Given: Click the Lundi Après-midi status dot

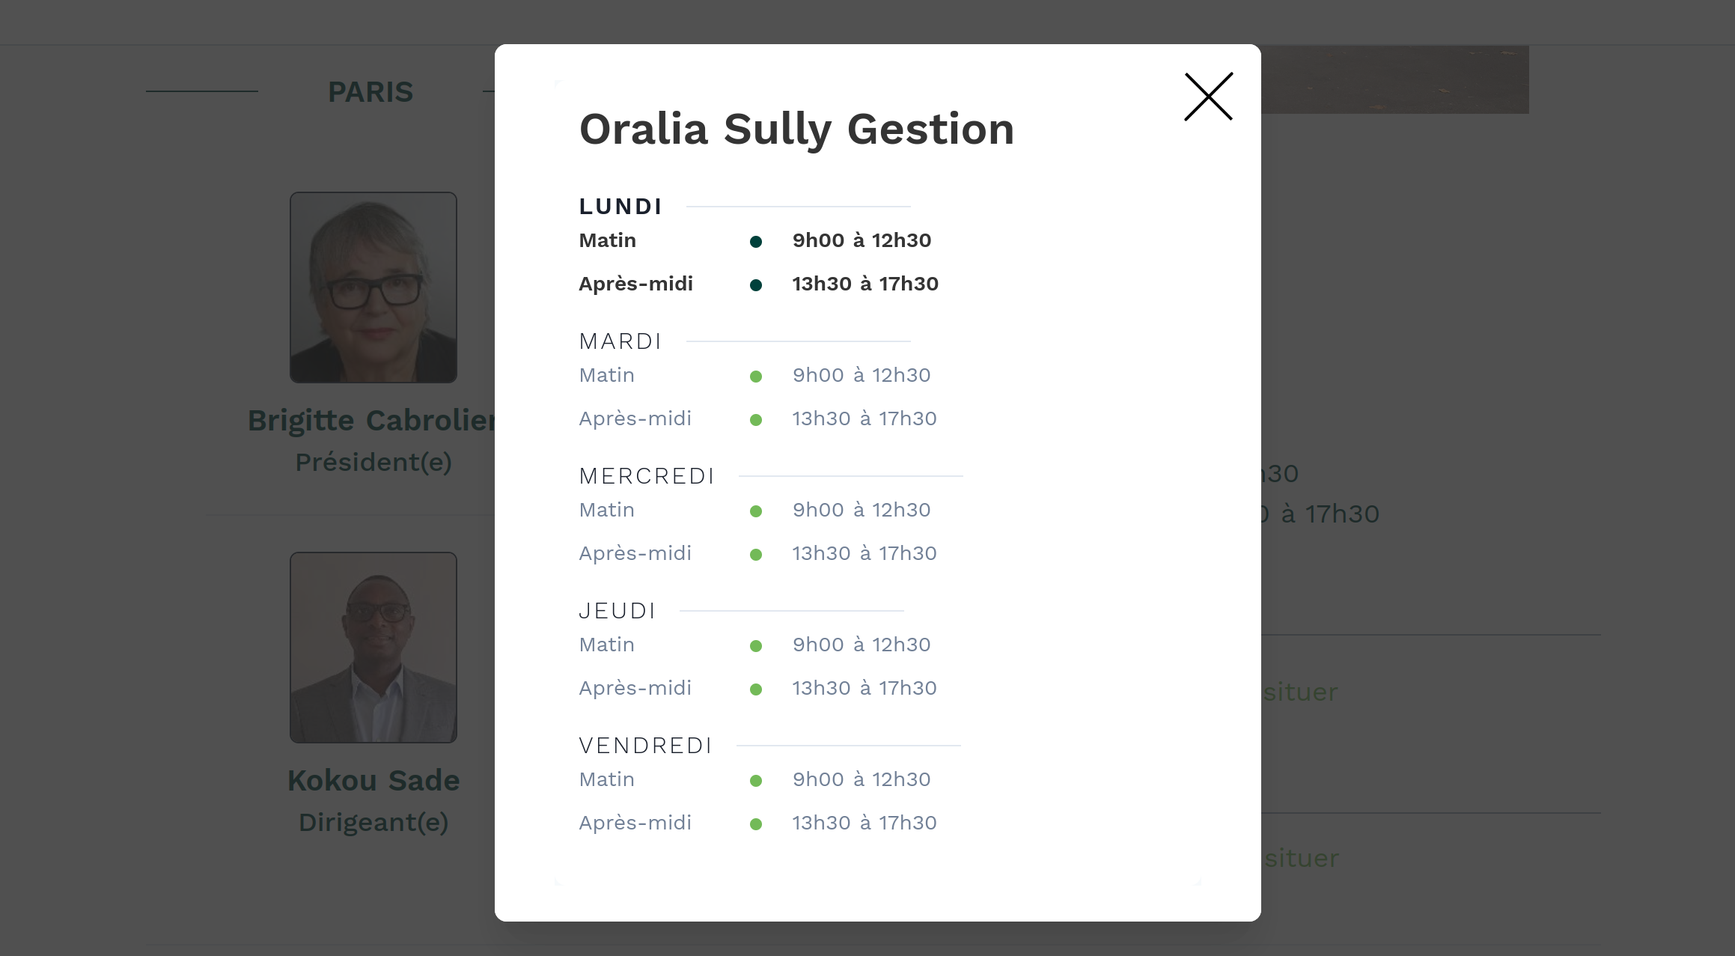Looking at the screenshot, I should pos(756,285).
